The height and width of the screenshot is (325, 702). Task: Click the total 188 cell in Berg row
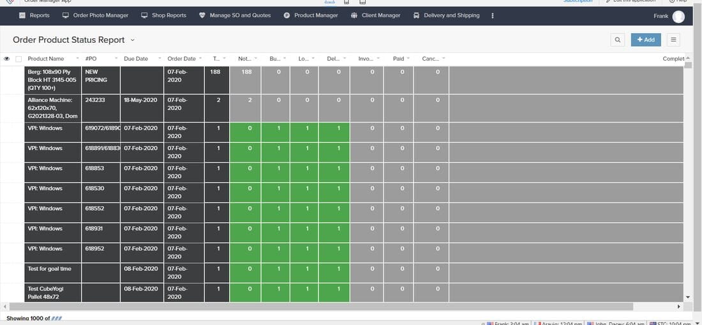(217, 80)
